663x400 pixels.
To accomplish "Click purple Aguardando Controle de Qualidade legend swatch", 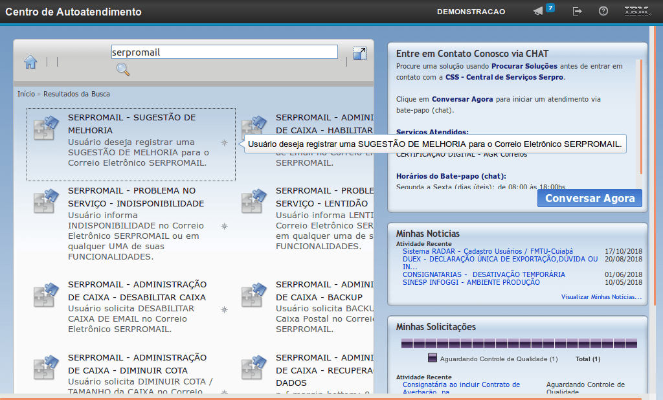I will [x=432, y=358].
